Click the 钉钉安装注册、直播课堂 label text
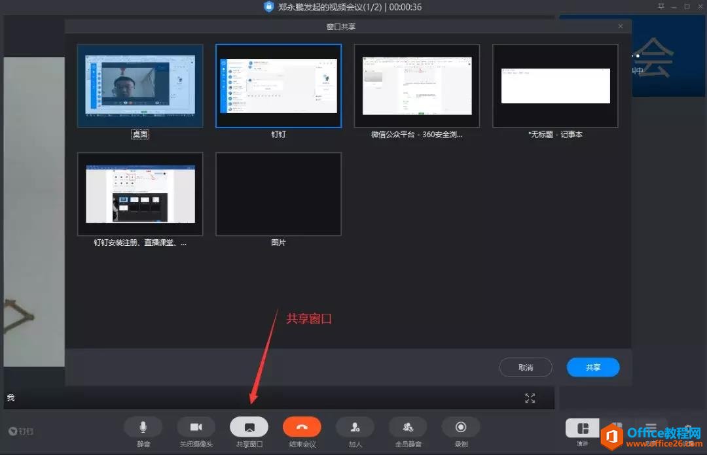This screenshot has height=455, width=707. click(140, 243)
